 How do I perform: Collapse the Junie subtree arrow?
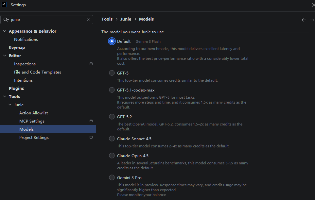10,105
